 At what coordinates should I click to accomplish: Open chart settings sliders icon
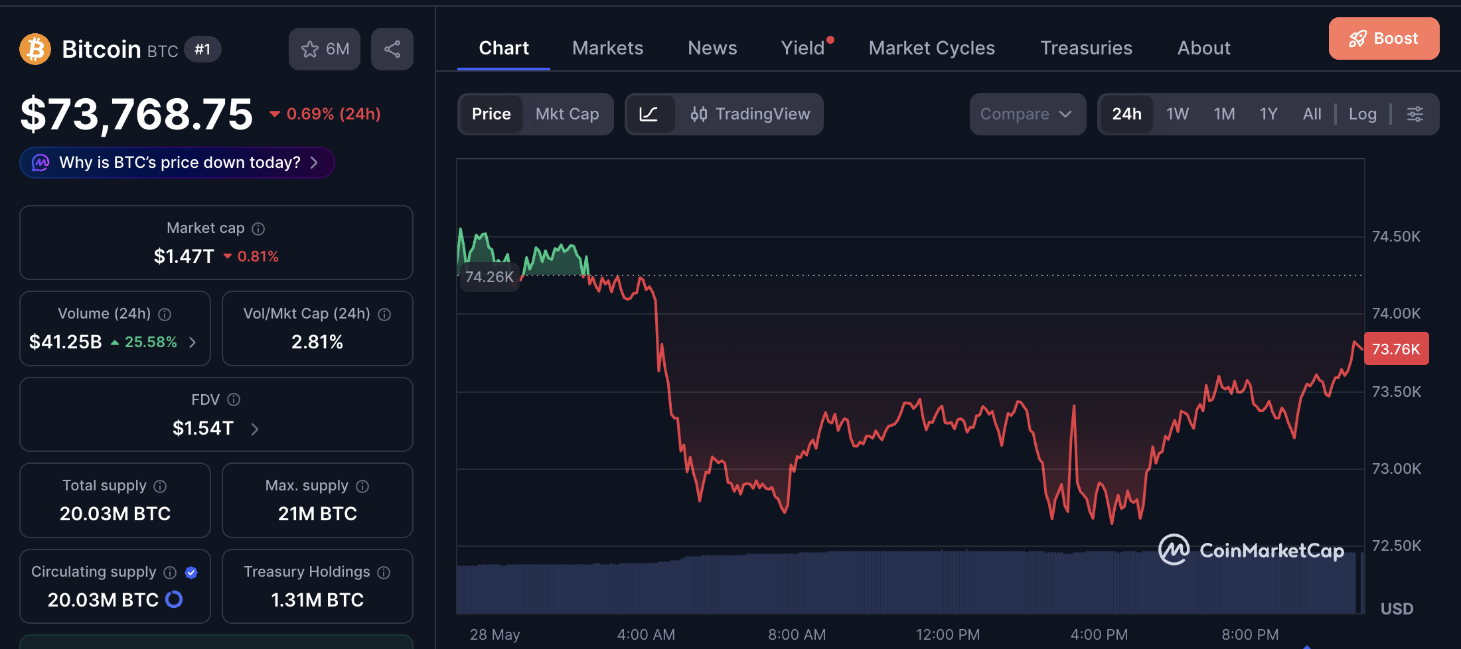pos(1415,114)
